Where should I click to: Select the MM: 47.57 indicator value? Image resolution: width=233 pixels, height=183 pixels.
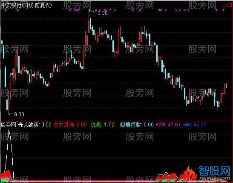[195, 125]
